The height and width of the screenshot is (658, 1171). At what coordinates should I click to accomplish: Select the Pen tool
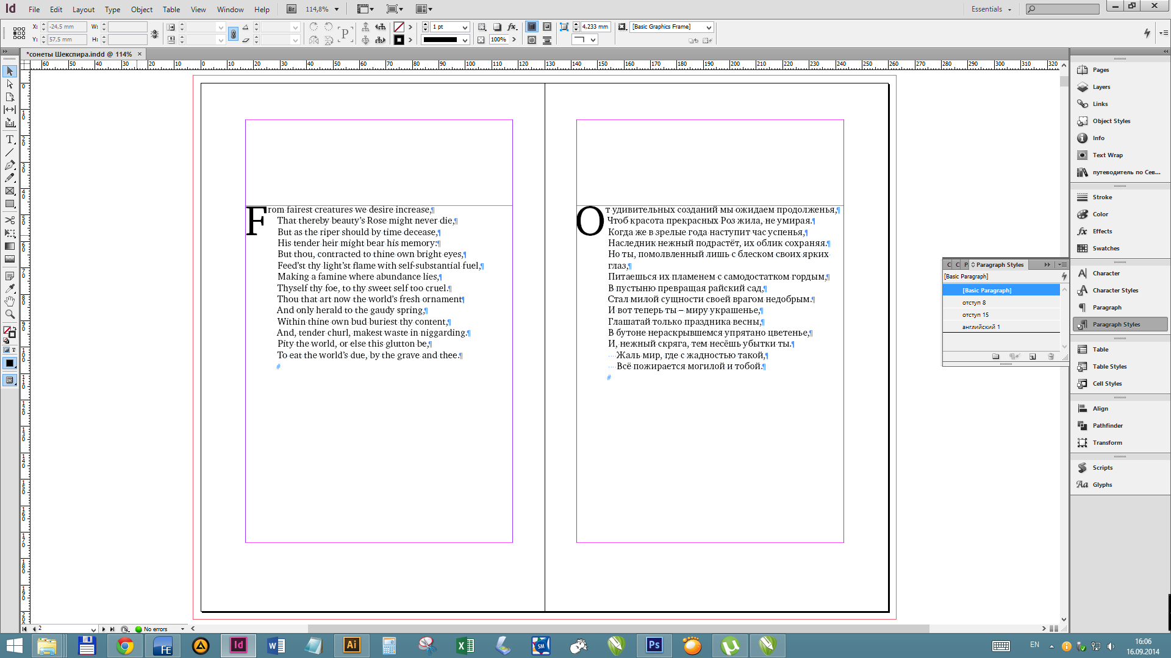[10, 165]
